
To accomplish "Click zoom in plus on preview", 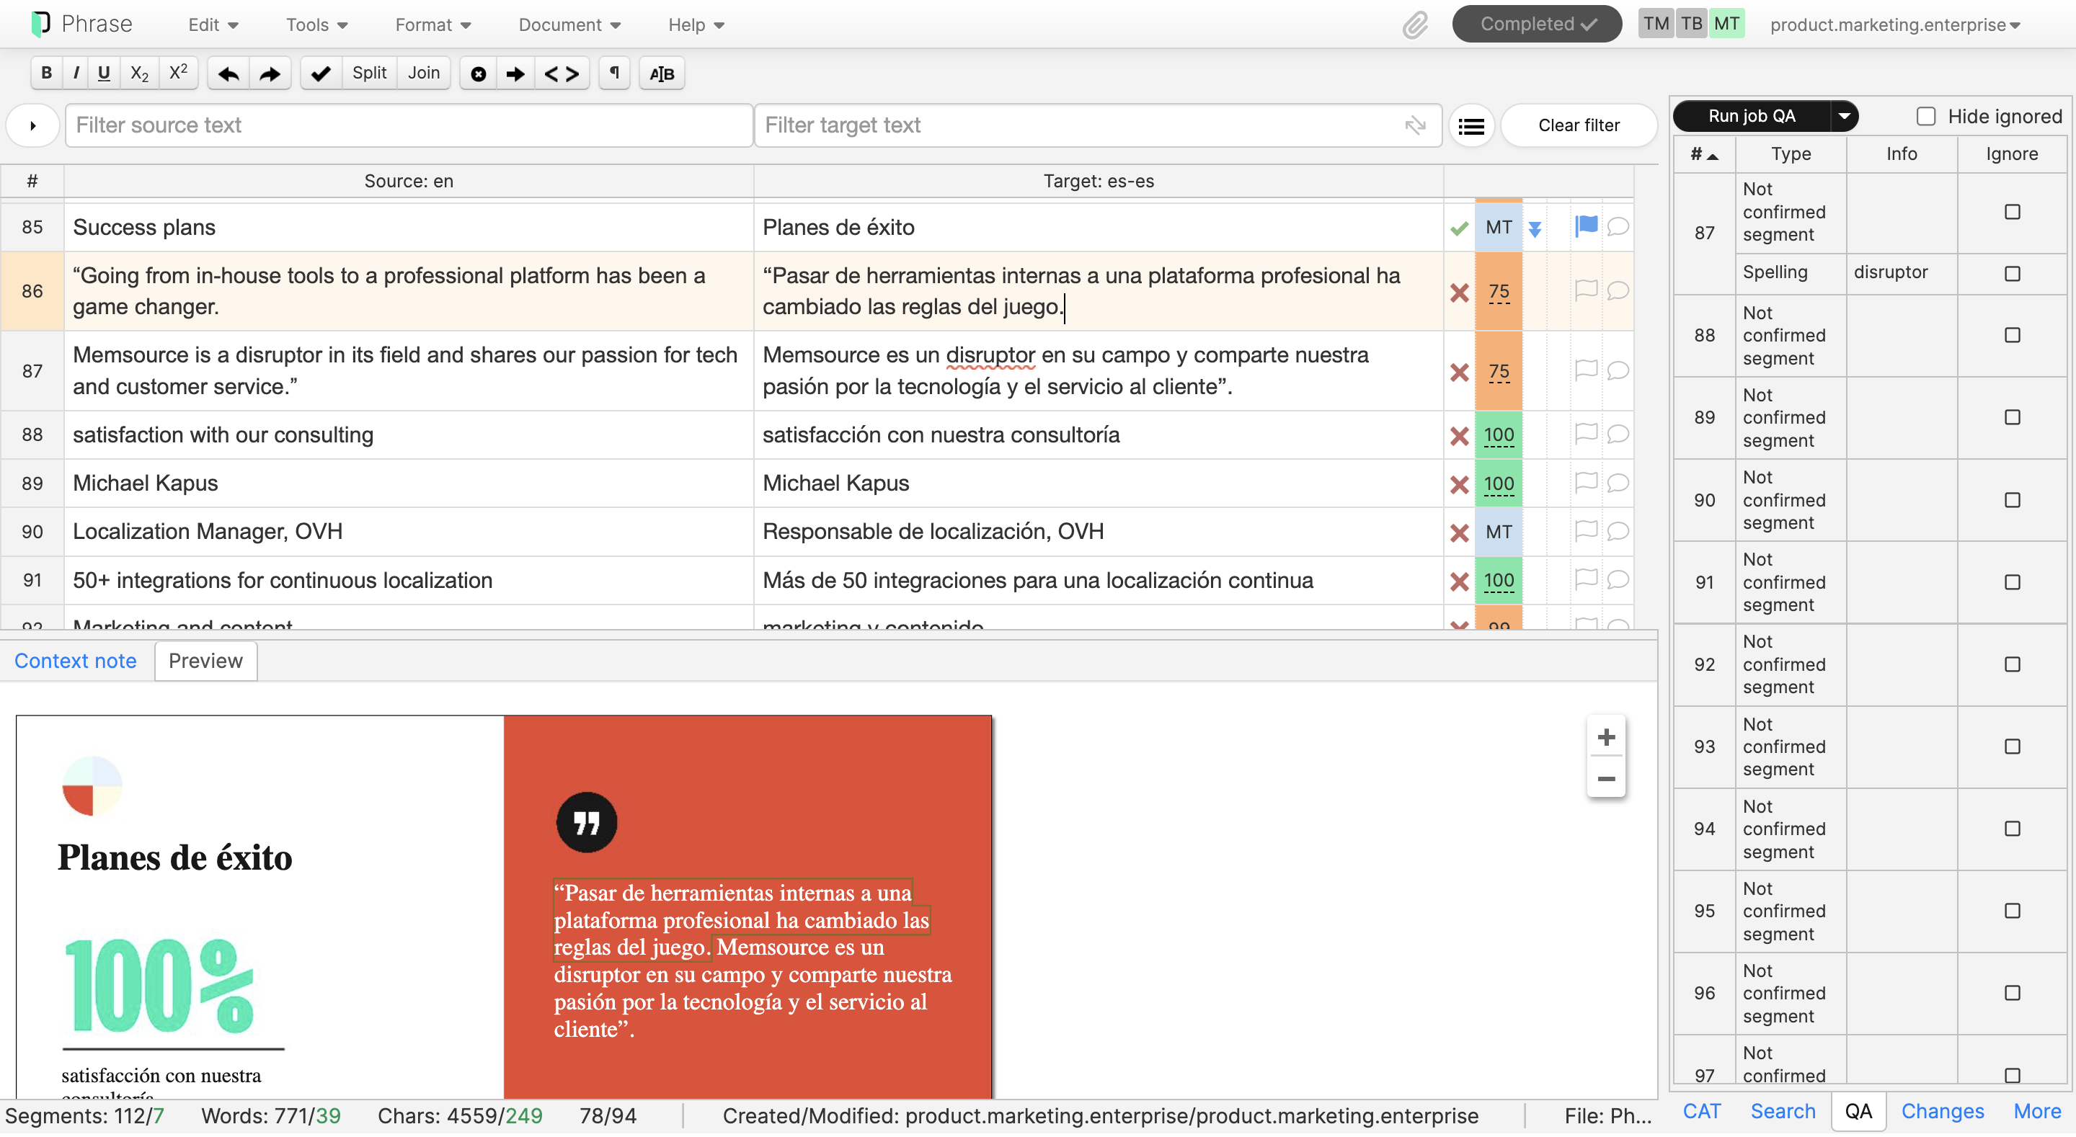I will point(1605,737).
